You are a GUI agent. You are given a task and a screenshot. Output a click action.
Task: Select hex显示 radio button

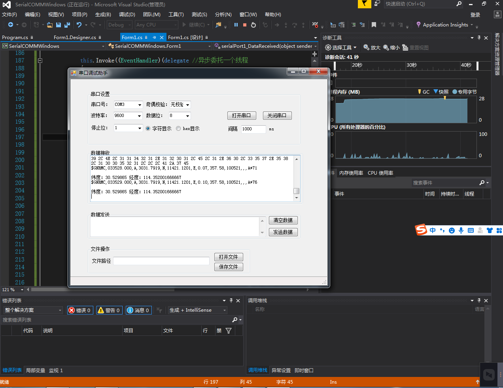[187, 128]
